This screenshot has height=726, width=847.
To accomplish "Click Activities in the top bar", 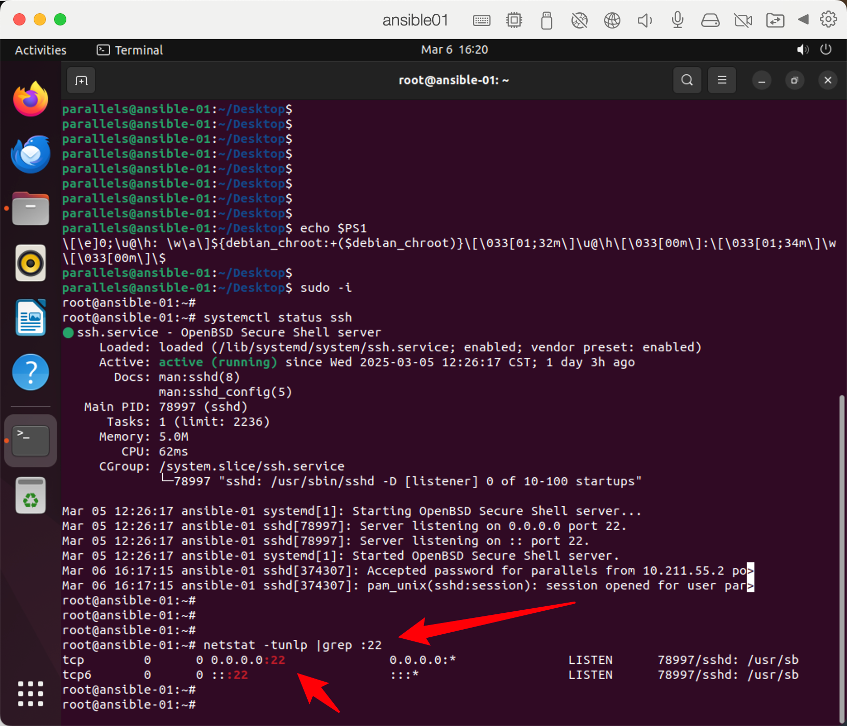I will point(41,50).
